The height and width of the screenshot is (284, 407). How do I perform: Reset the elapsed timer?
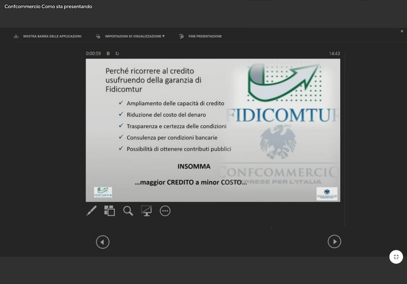click(117, 54)
